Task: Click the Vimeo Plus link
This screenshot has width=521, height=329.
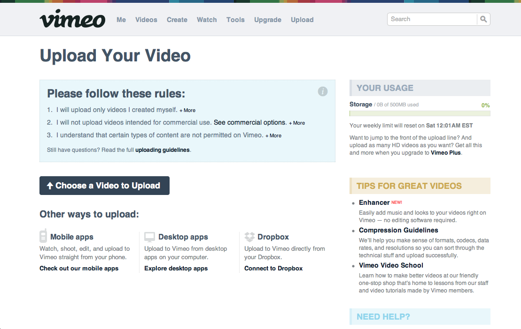Action: 446,153
